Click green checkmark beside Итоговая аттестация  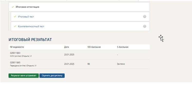click(x=13, y=7)
